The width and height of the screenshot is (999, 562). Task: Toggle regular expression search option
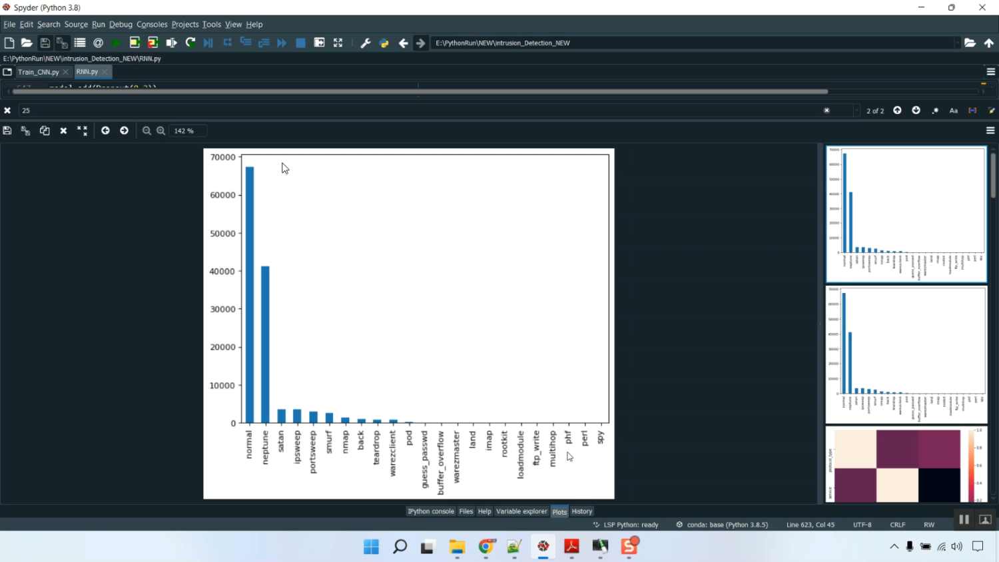pos(935,111)
